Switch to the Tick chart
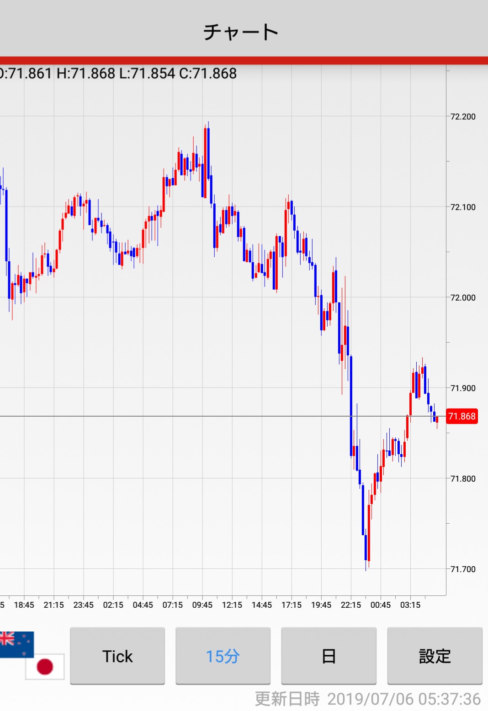Image resolution: width=488 pixels, height=711 pixels. [117, 656]
